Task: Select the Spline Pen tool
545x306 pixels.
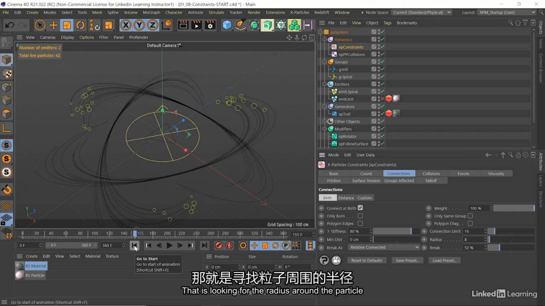Action: pyautogui.click(x=240, y=25)
